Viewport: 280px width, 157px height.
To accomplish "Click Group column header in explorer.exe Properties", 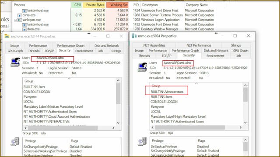I will [29, 81].
